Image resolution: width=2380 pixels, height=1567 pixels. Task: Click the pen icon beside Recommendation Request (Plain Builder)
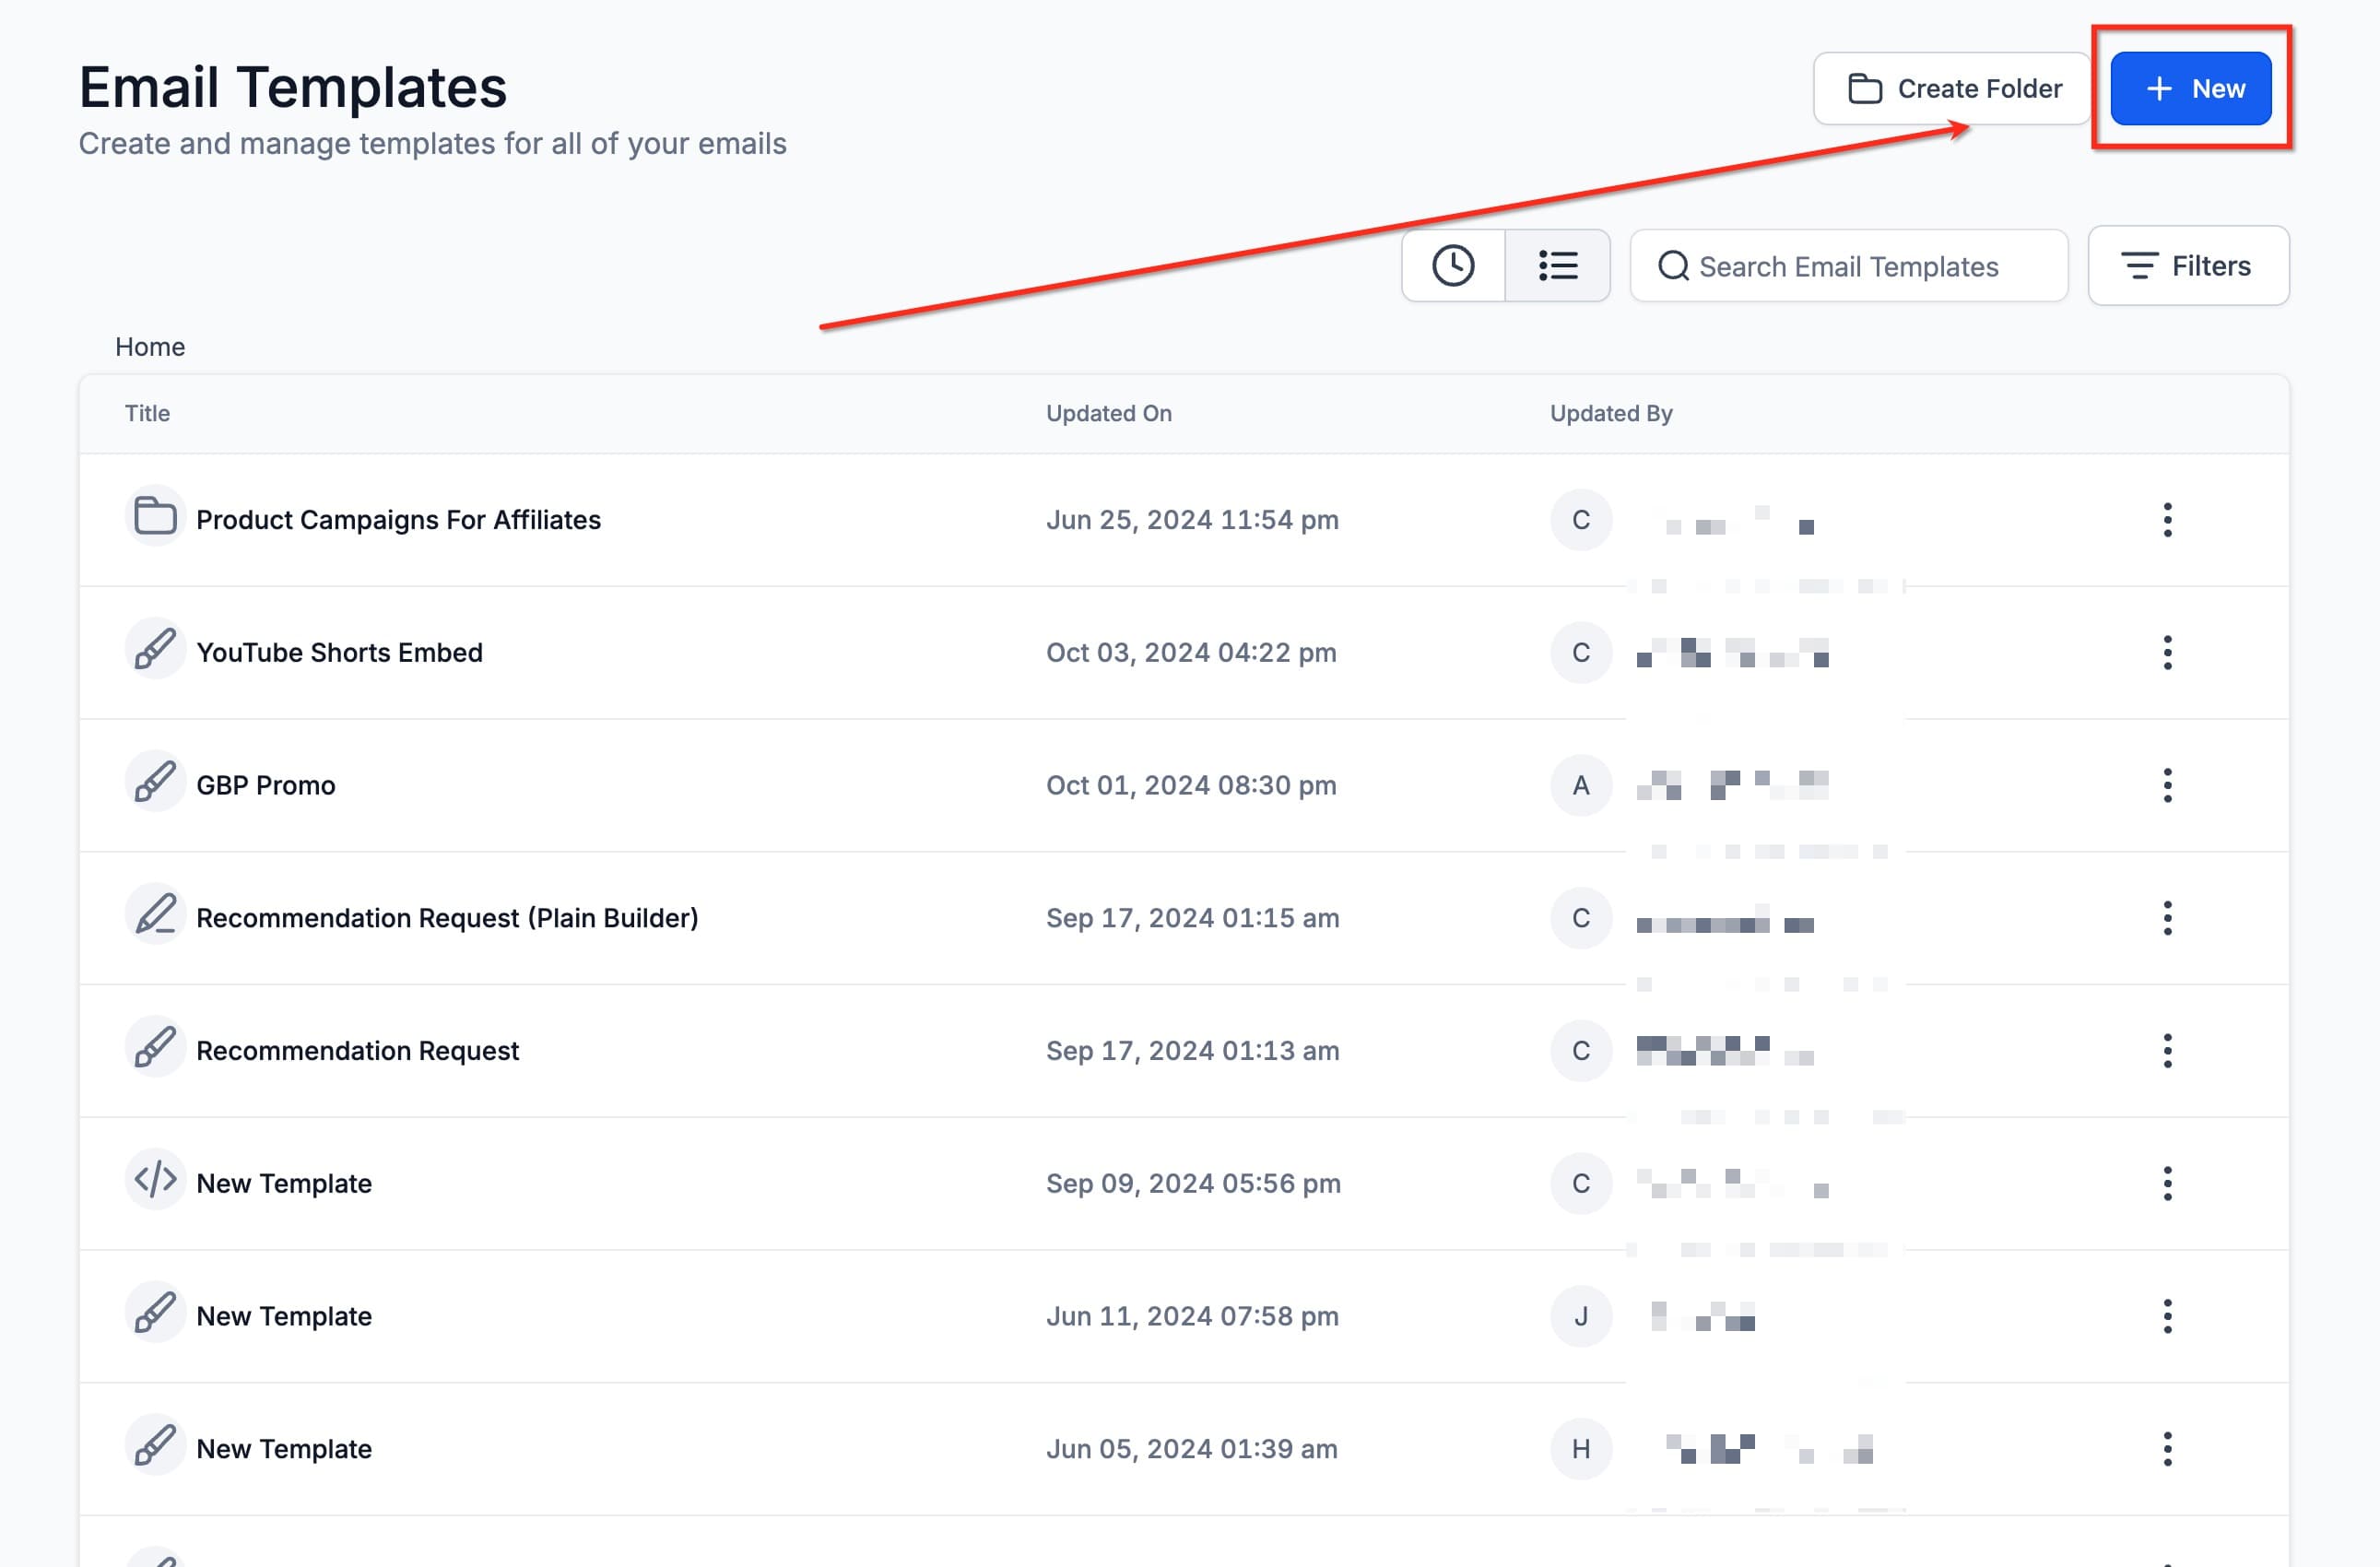tap(155, 917)
